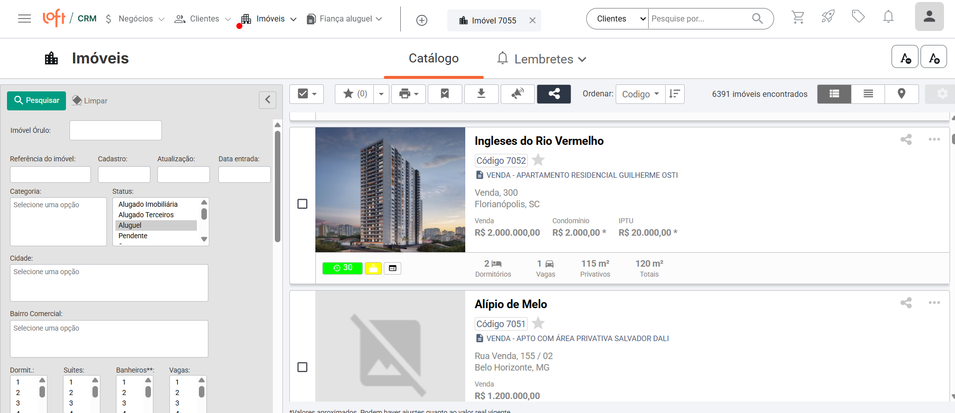Click the shopping cart icon
The image size is (955, 413).
coord(798,17)
